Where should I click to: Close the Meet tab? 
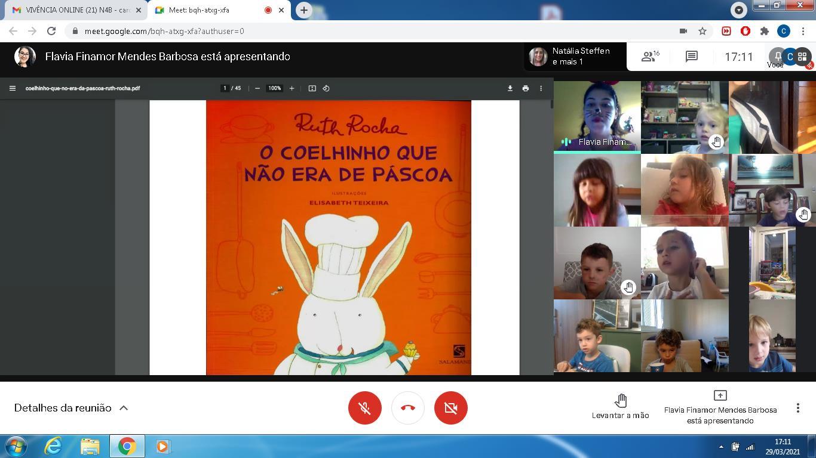point(281,10)
